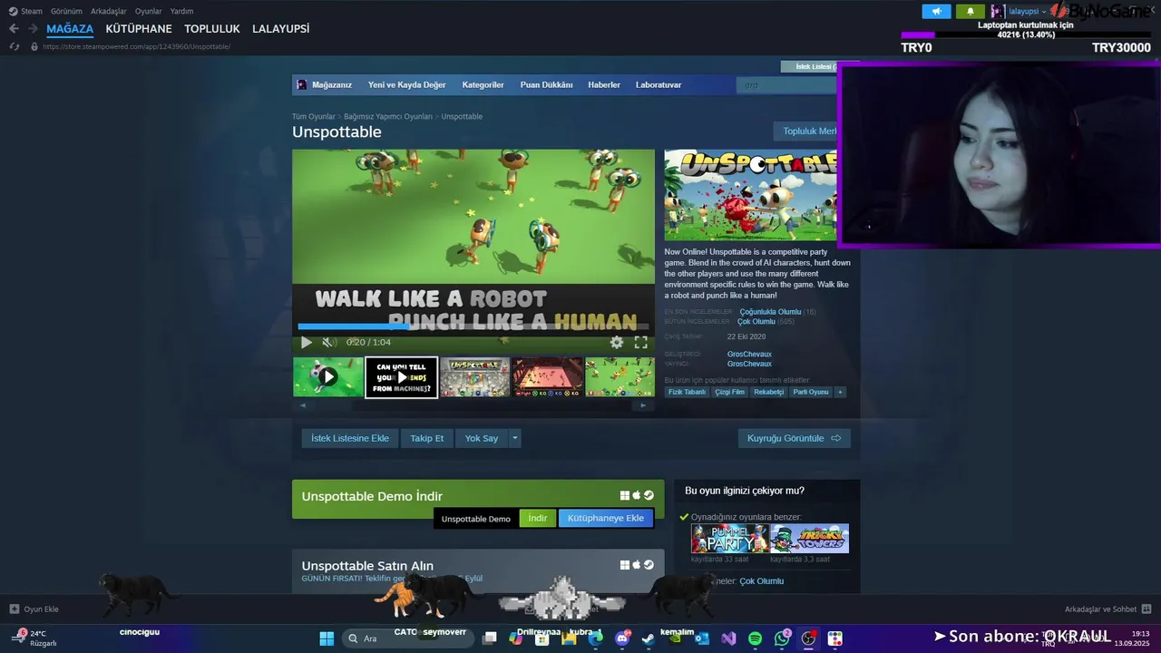Open the Haberler store link
Image resolution: width=1161 pixels, height=653 pixels.
click(604, 84)
